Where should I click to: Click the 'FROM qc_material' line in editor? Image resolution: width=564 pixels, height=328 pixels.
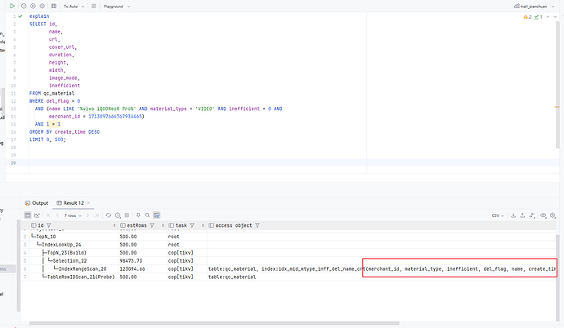51,93
